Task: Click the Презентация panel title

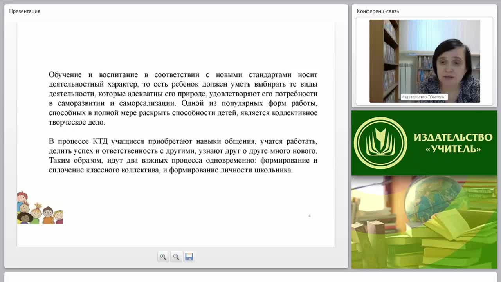Action: [x=25, y=11]
